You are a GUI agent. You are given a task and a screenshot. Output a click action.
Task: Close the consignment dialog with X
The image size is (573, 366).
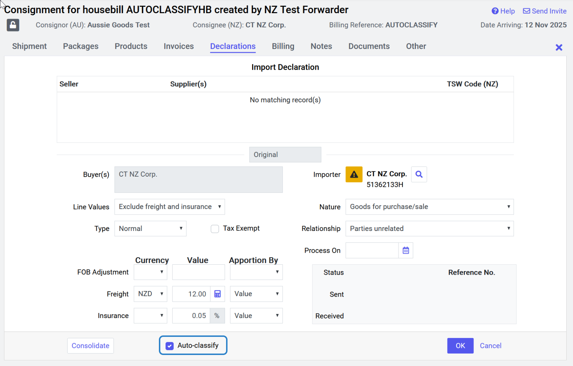559,48
